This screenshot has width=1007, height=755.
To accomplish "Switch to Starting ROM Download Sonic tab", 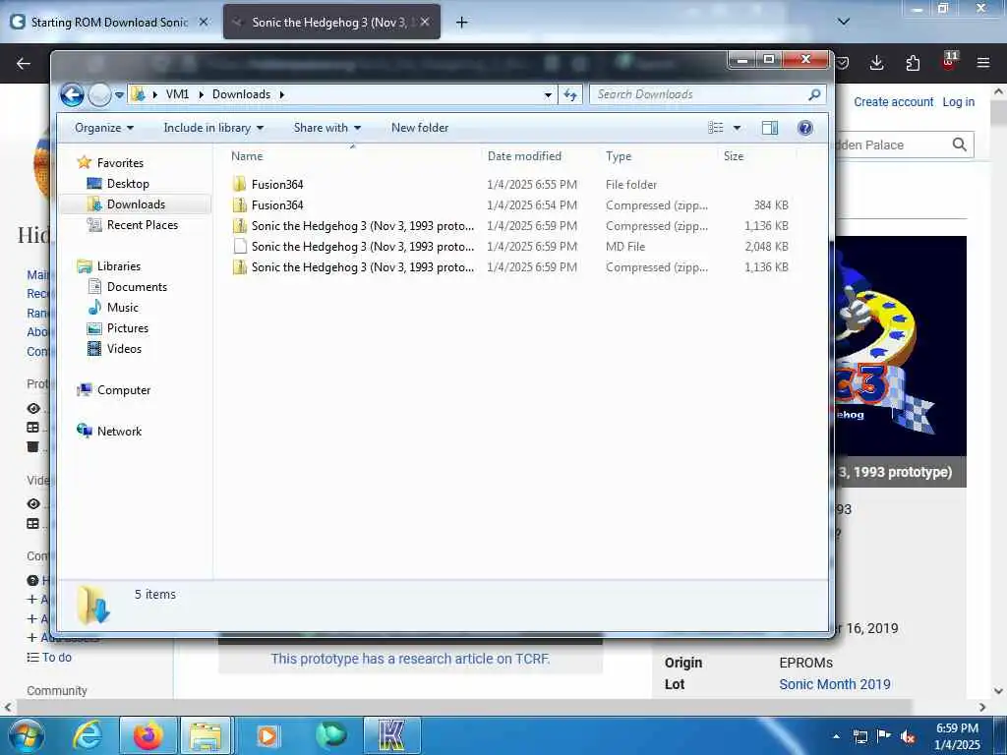I will point(110,22).
